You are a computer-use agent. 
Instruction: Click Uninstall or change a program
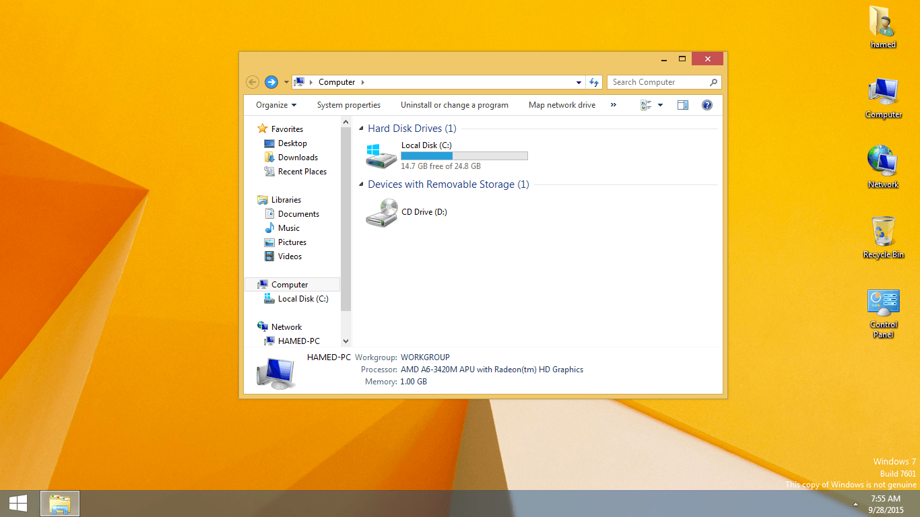pos(454,105)
